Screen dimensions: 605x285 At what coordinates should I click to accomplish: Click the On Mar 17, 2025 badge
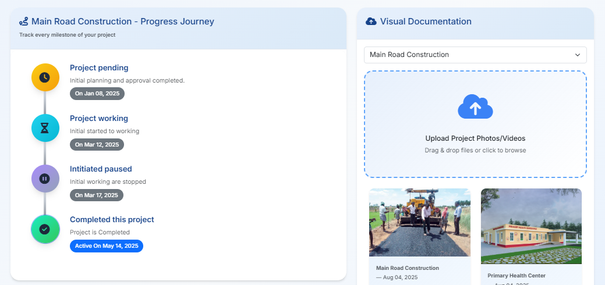click(97, 195)
